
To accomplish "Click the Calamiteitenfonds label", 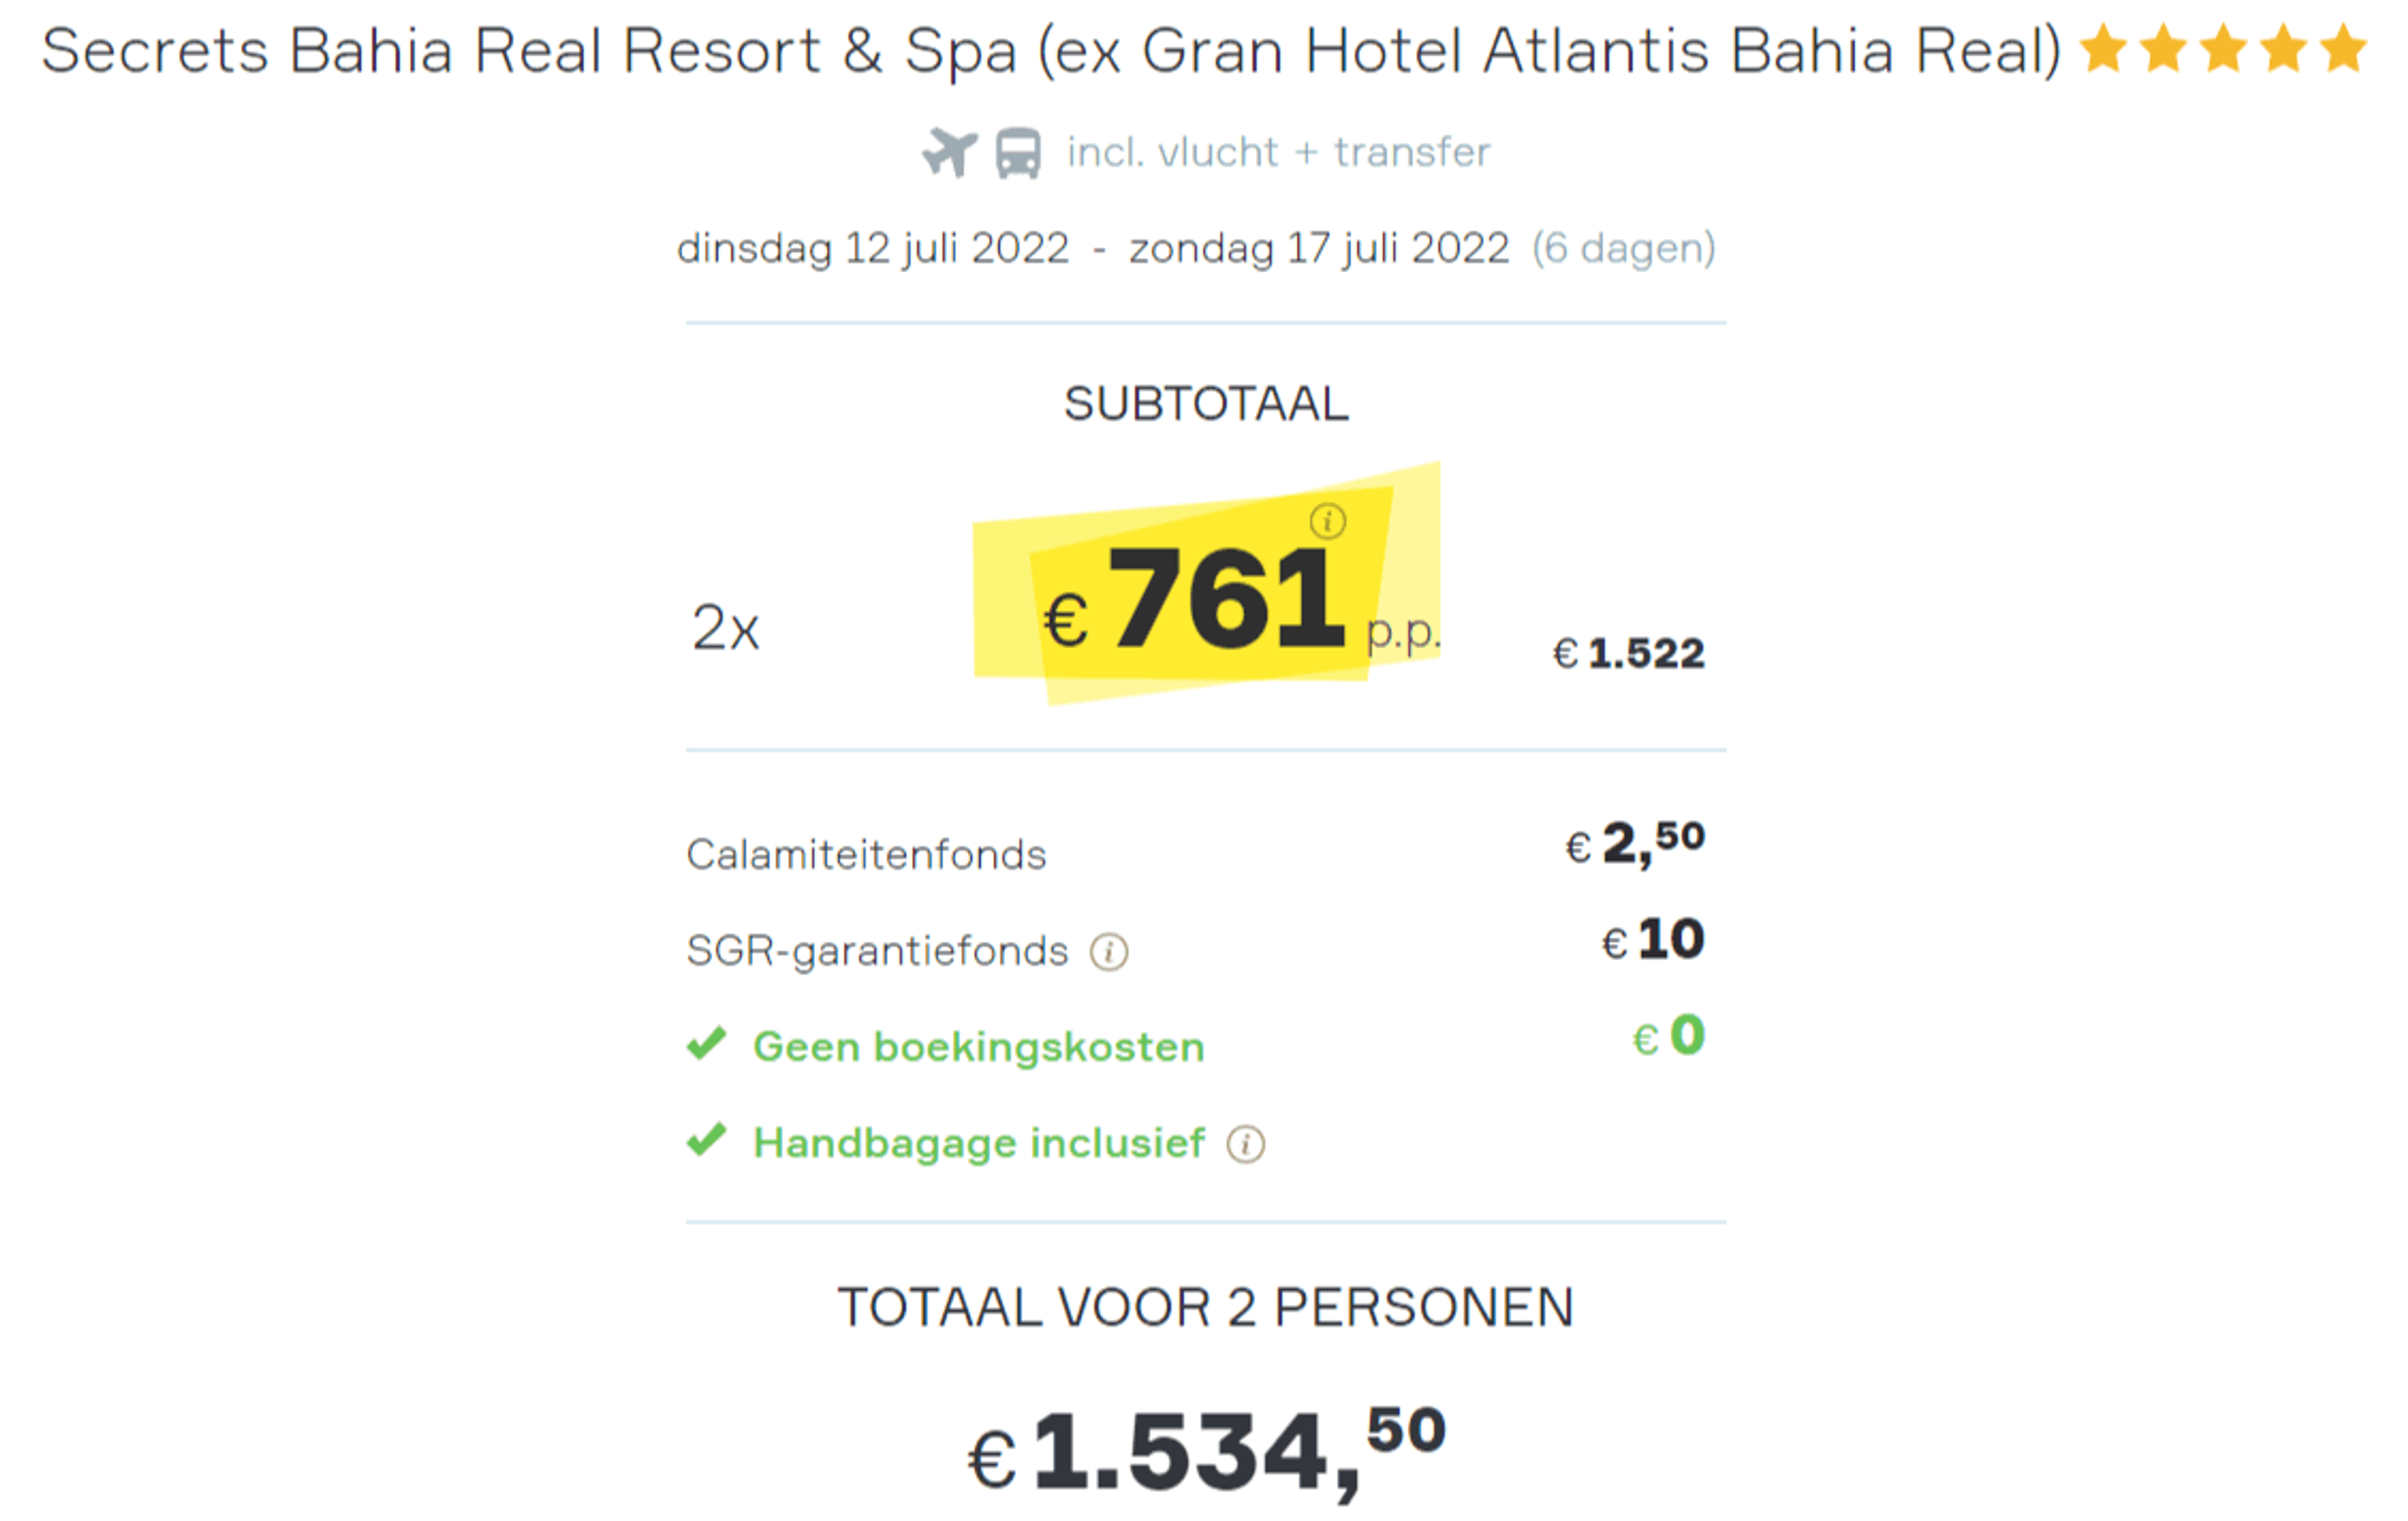I will (x=866, y=855).
